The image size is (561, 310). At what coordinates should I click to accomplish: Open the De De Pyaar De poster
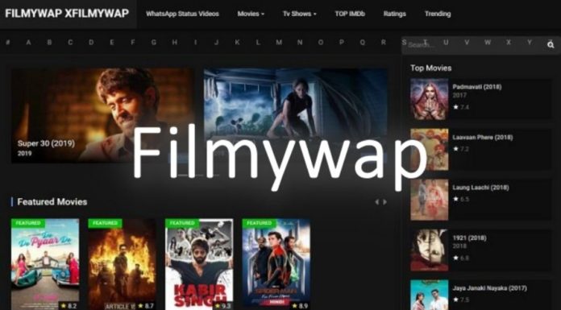45,264
